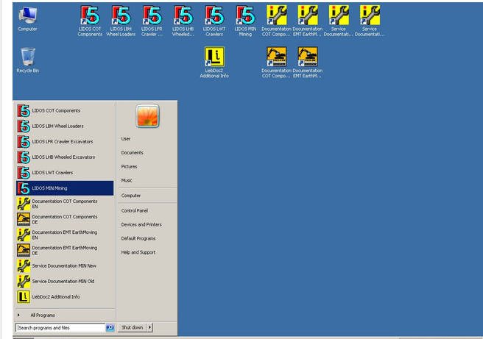Click the user account flower picture
Screen dimensions: 483x339
coord(147,116)
